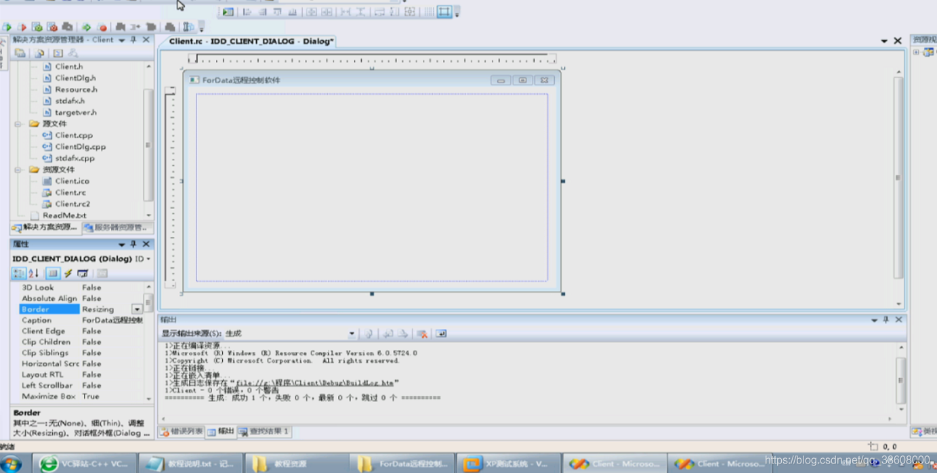Collapse the 源文件 folder
This screenshot has height=473, width=937.
click(19, 124)
